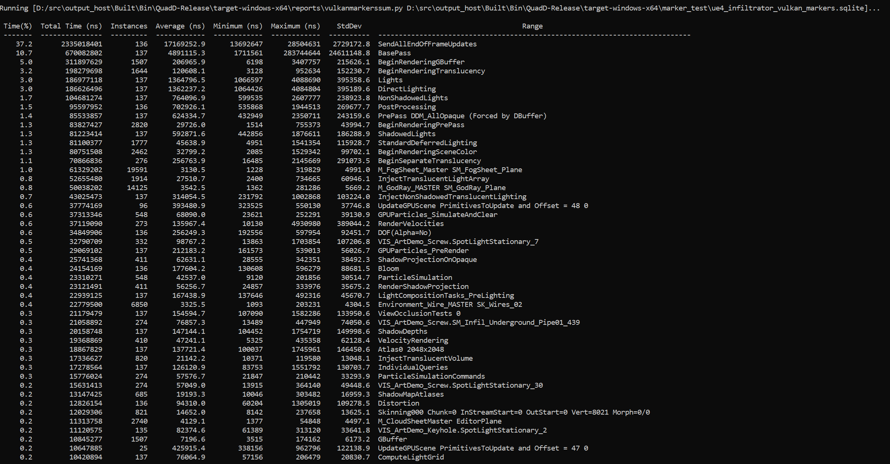The image size is (890, 464).
Task: Click the StandardDeferredLighting marker name
Action: tap(427, 143)
